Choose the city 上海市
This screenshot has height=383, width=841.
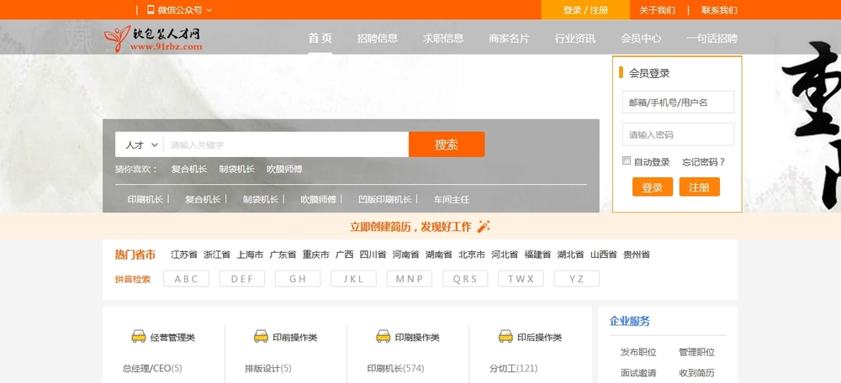250,254
